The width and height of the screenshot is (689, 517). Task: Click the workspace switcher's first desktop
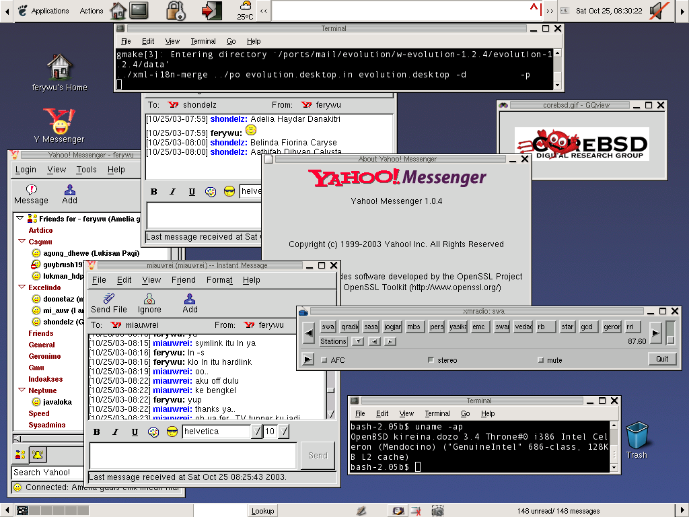click(22, 510)
